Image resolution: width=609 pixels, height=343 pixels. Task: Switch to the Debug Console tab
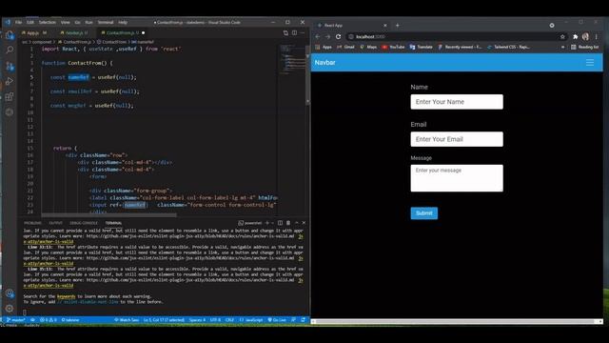[84, 223]
